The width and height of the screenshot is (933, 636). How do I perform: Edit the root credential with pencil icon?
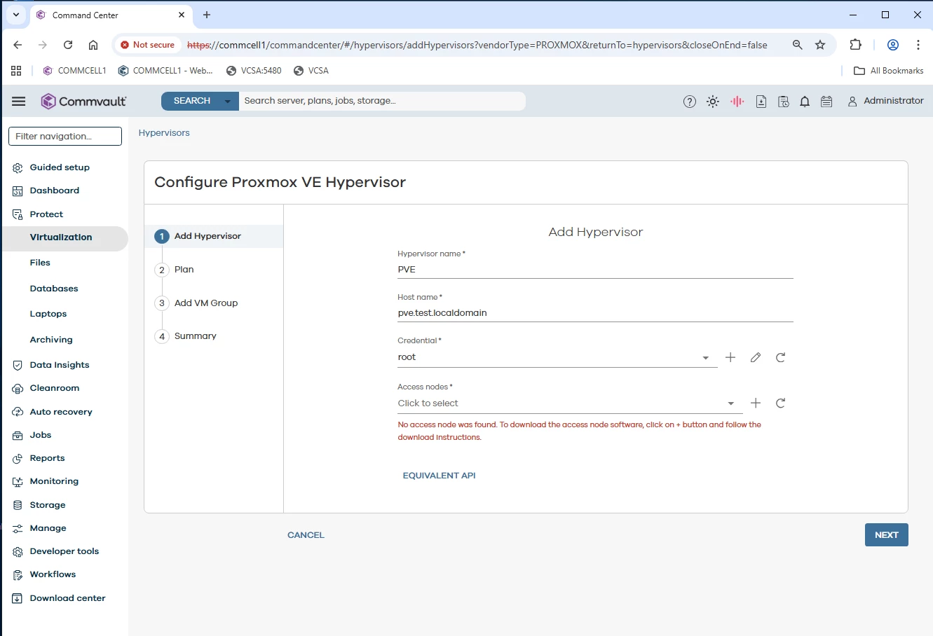756,357
